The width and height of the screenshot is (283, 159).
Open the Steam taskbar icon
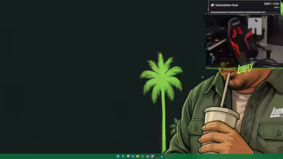(x=162, y=156)
